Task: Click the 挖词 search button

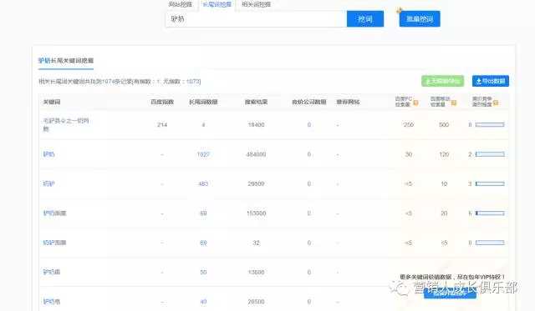Action: (x=365, y=18)
